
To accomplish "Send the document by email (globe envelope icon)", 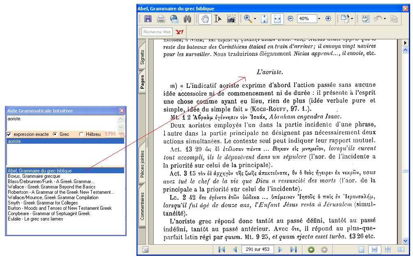I will [x=174, y=18].
